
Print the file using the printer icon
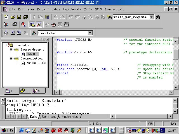[15, 24]
